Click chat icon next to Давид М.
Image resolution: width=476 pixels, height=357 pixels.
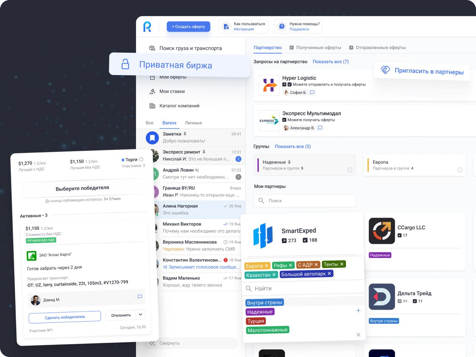pyautogui.click(x=140, y=296)
